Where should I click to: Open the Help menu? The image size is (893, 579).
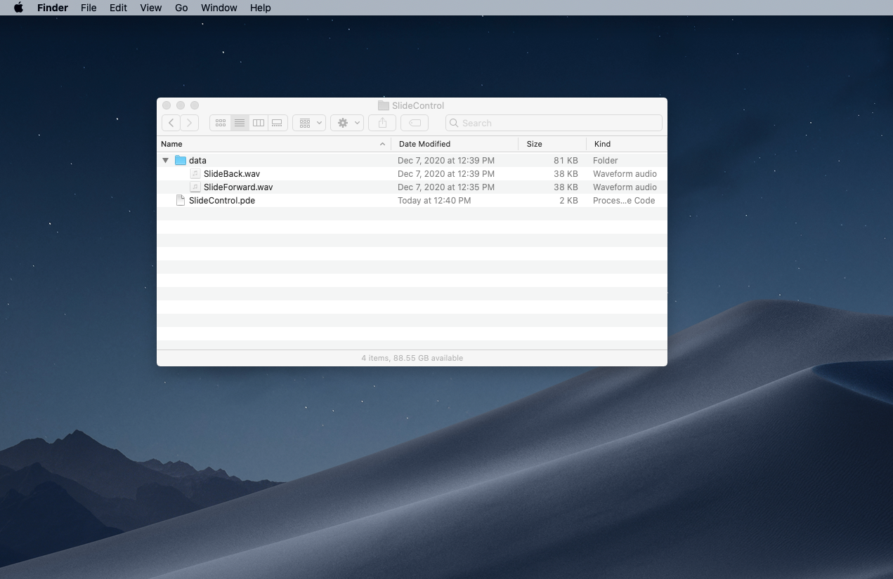coord(261,8)
